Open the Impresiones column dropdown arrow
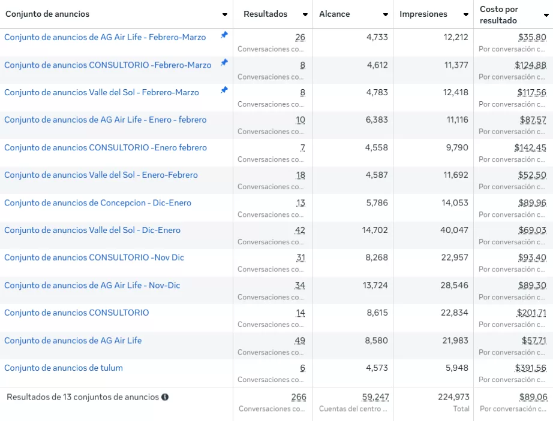The height and width of the screenshot is (421, 553). 465,14
